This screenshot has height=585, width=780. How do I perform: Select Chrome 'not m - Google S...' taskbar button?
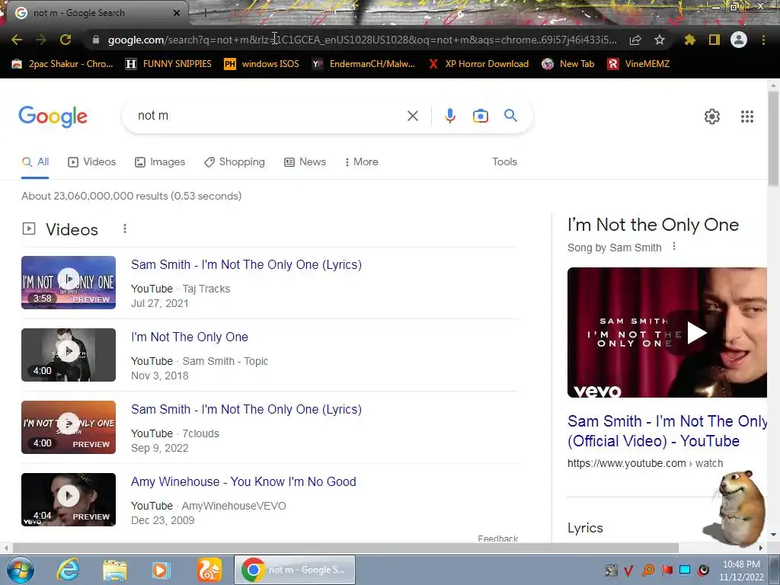(x=295, y=570)
